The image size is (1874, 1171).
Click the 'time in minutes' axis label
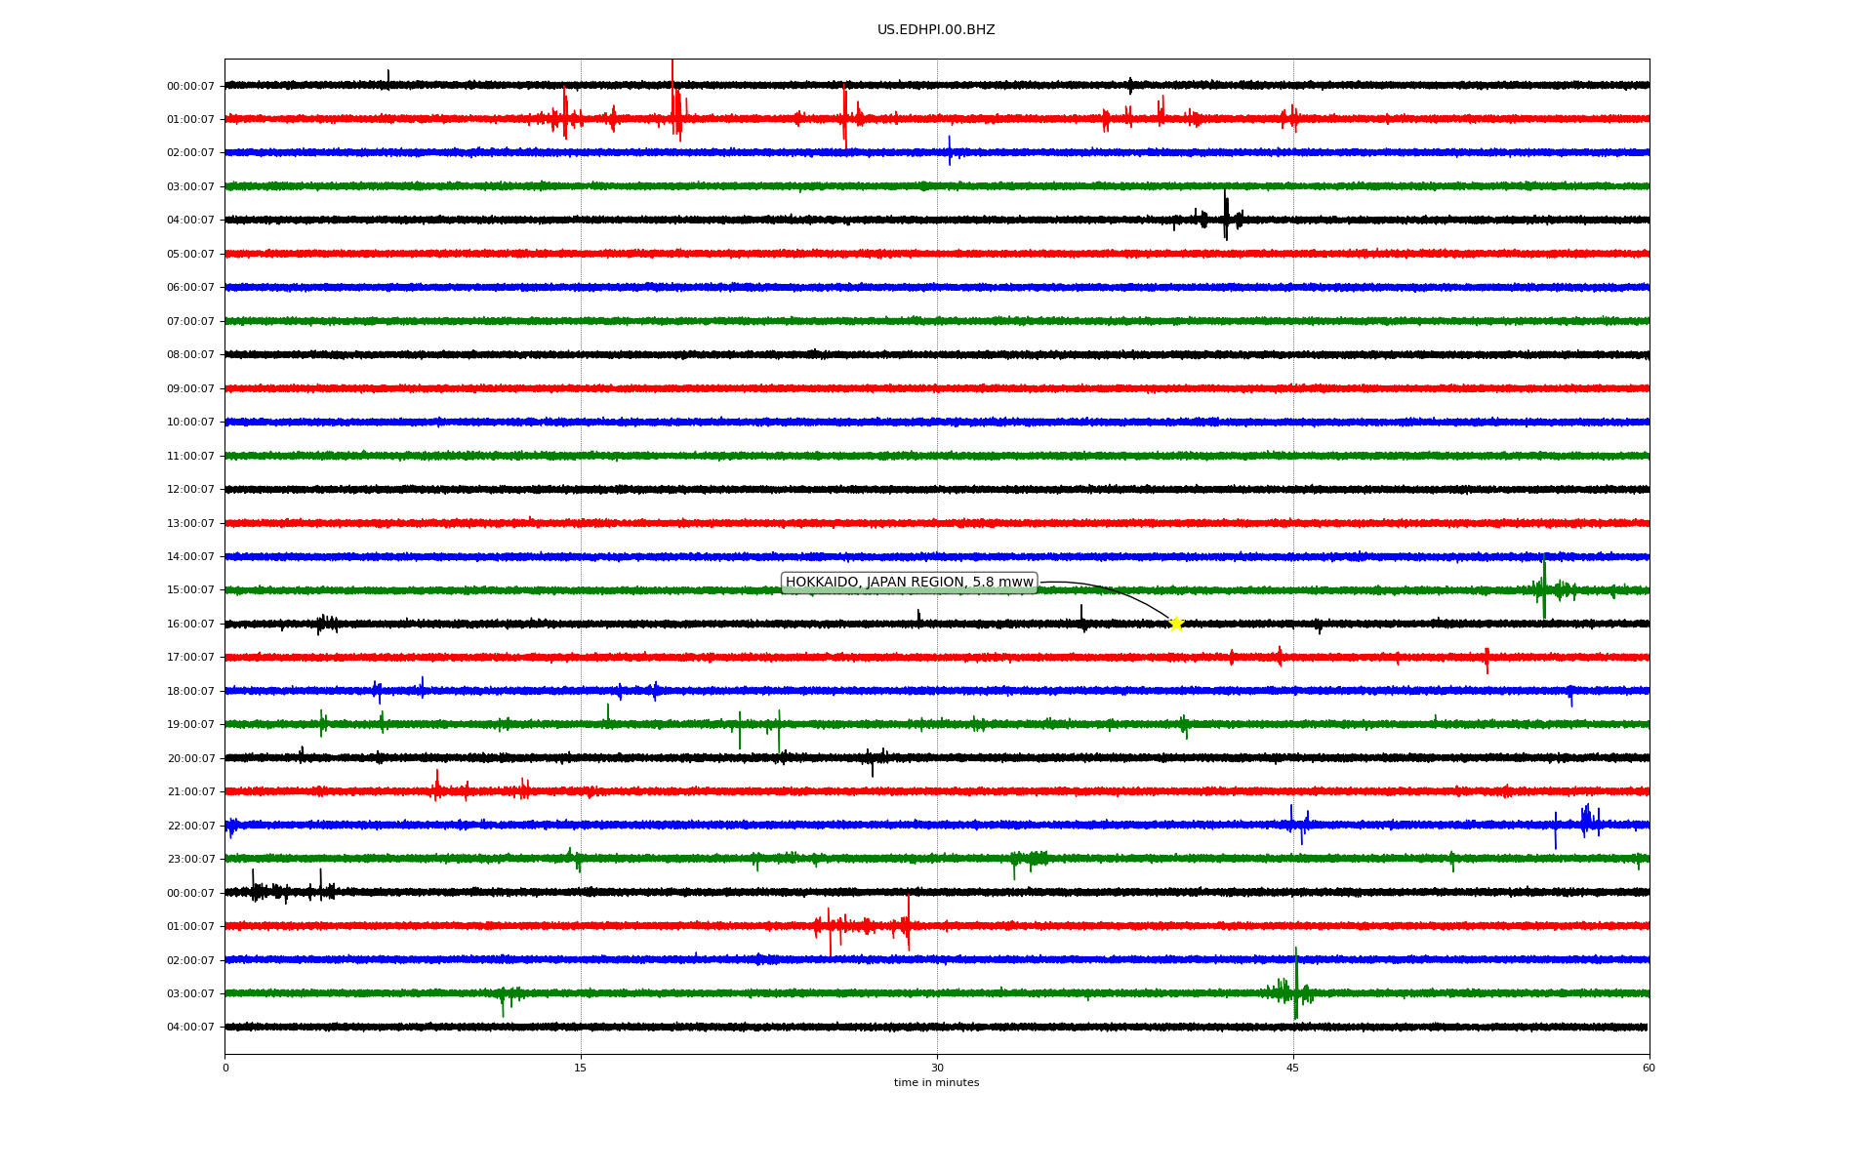point(936,1083)
